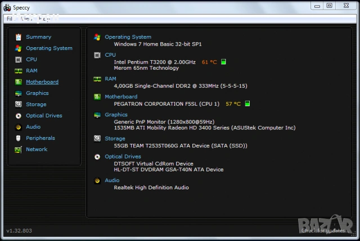Click the Windows 7 Home Basic text
Image resolution: width=360 pixels, height=241 pixels.
click(157, 44)
